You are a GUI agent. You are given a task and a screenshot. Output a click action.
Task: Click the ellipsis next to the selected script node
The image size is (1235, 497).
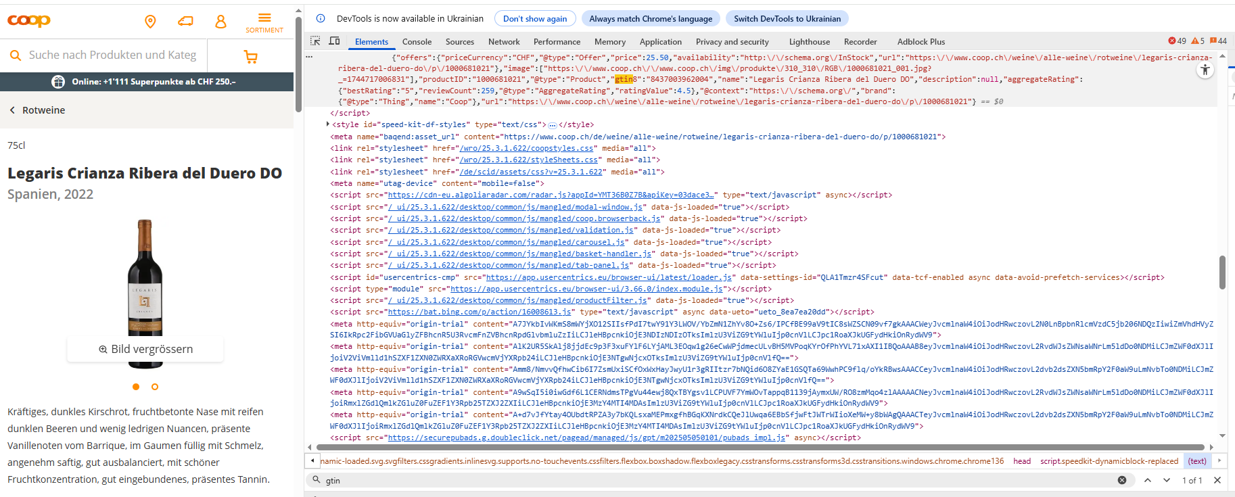pos(309,57)
